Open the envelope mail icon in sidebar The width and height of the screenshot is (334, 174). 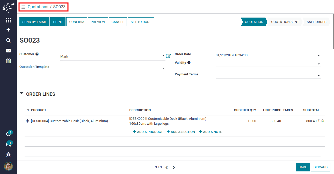8,51
